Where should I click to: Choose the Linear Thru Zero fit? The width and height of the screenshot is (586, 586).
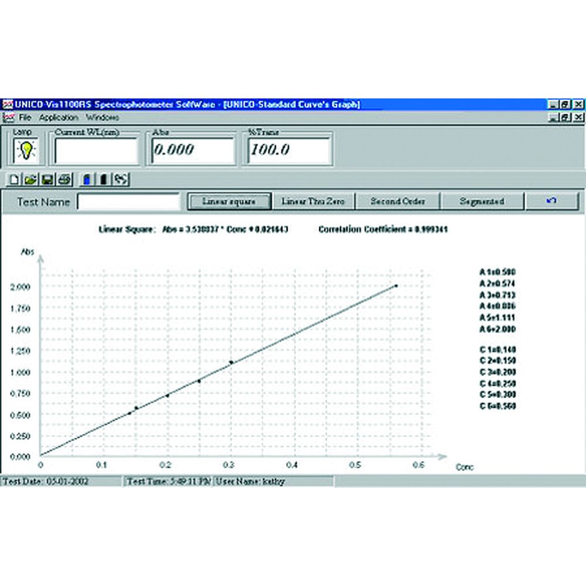point(313,201)
